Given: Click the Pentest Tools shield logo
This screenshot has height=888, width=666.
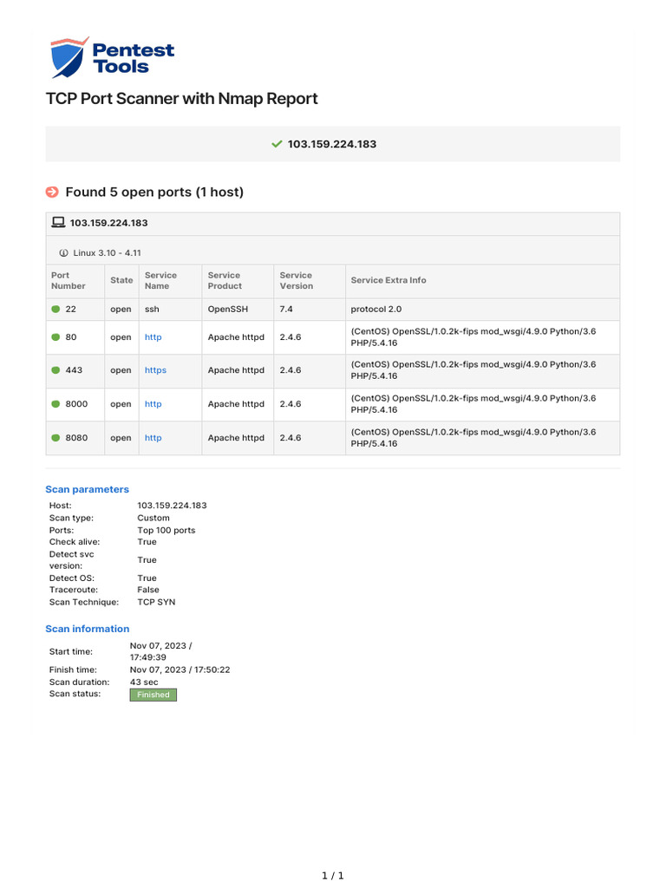Looking at the screenshot, I should coord(69,57).
